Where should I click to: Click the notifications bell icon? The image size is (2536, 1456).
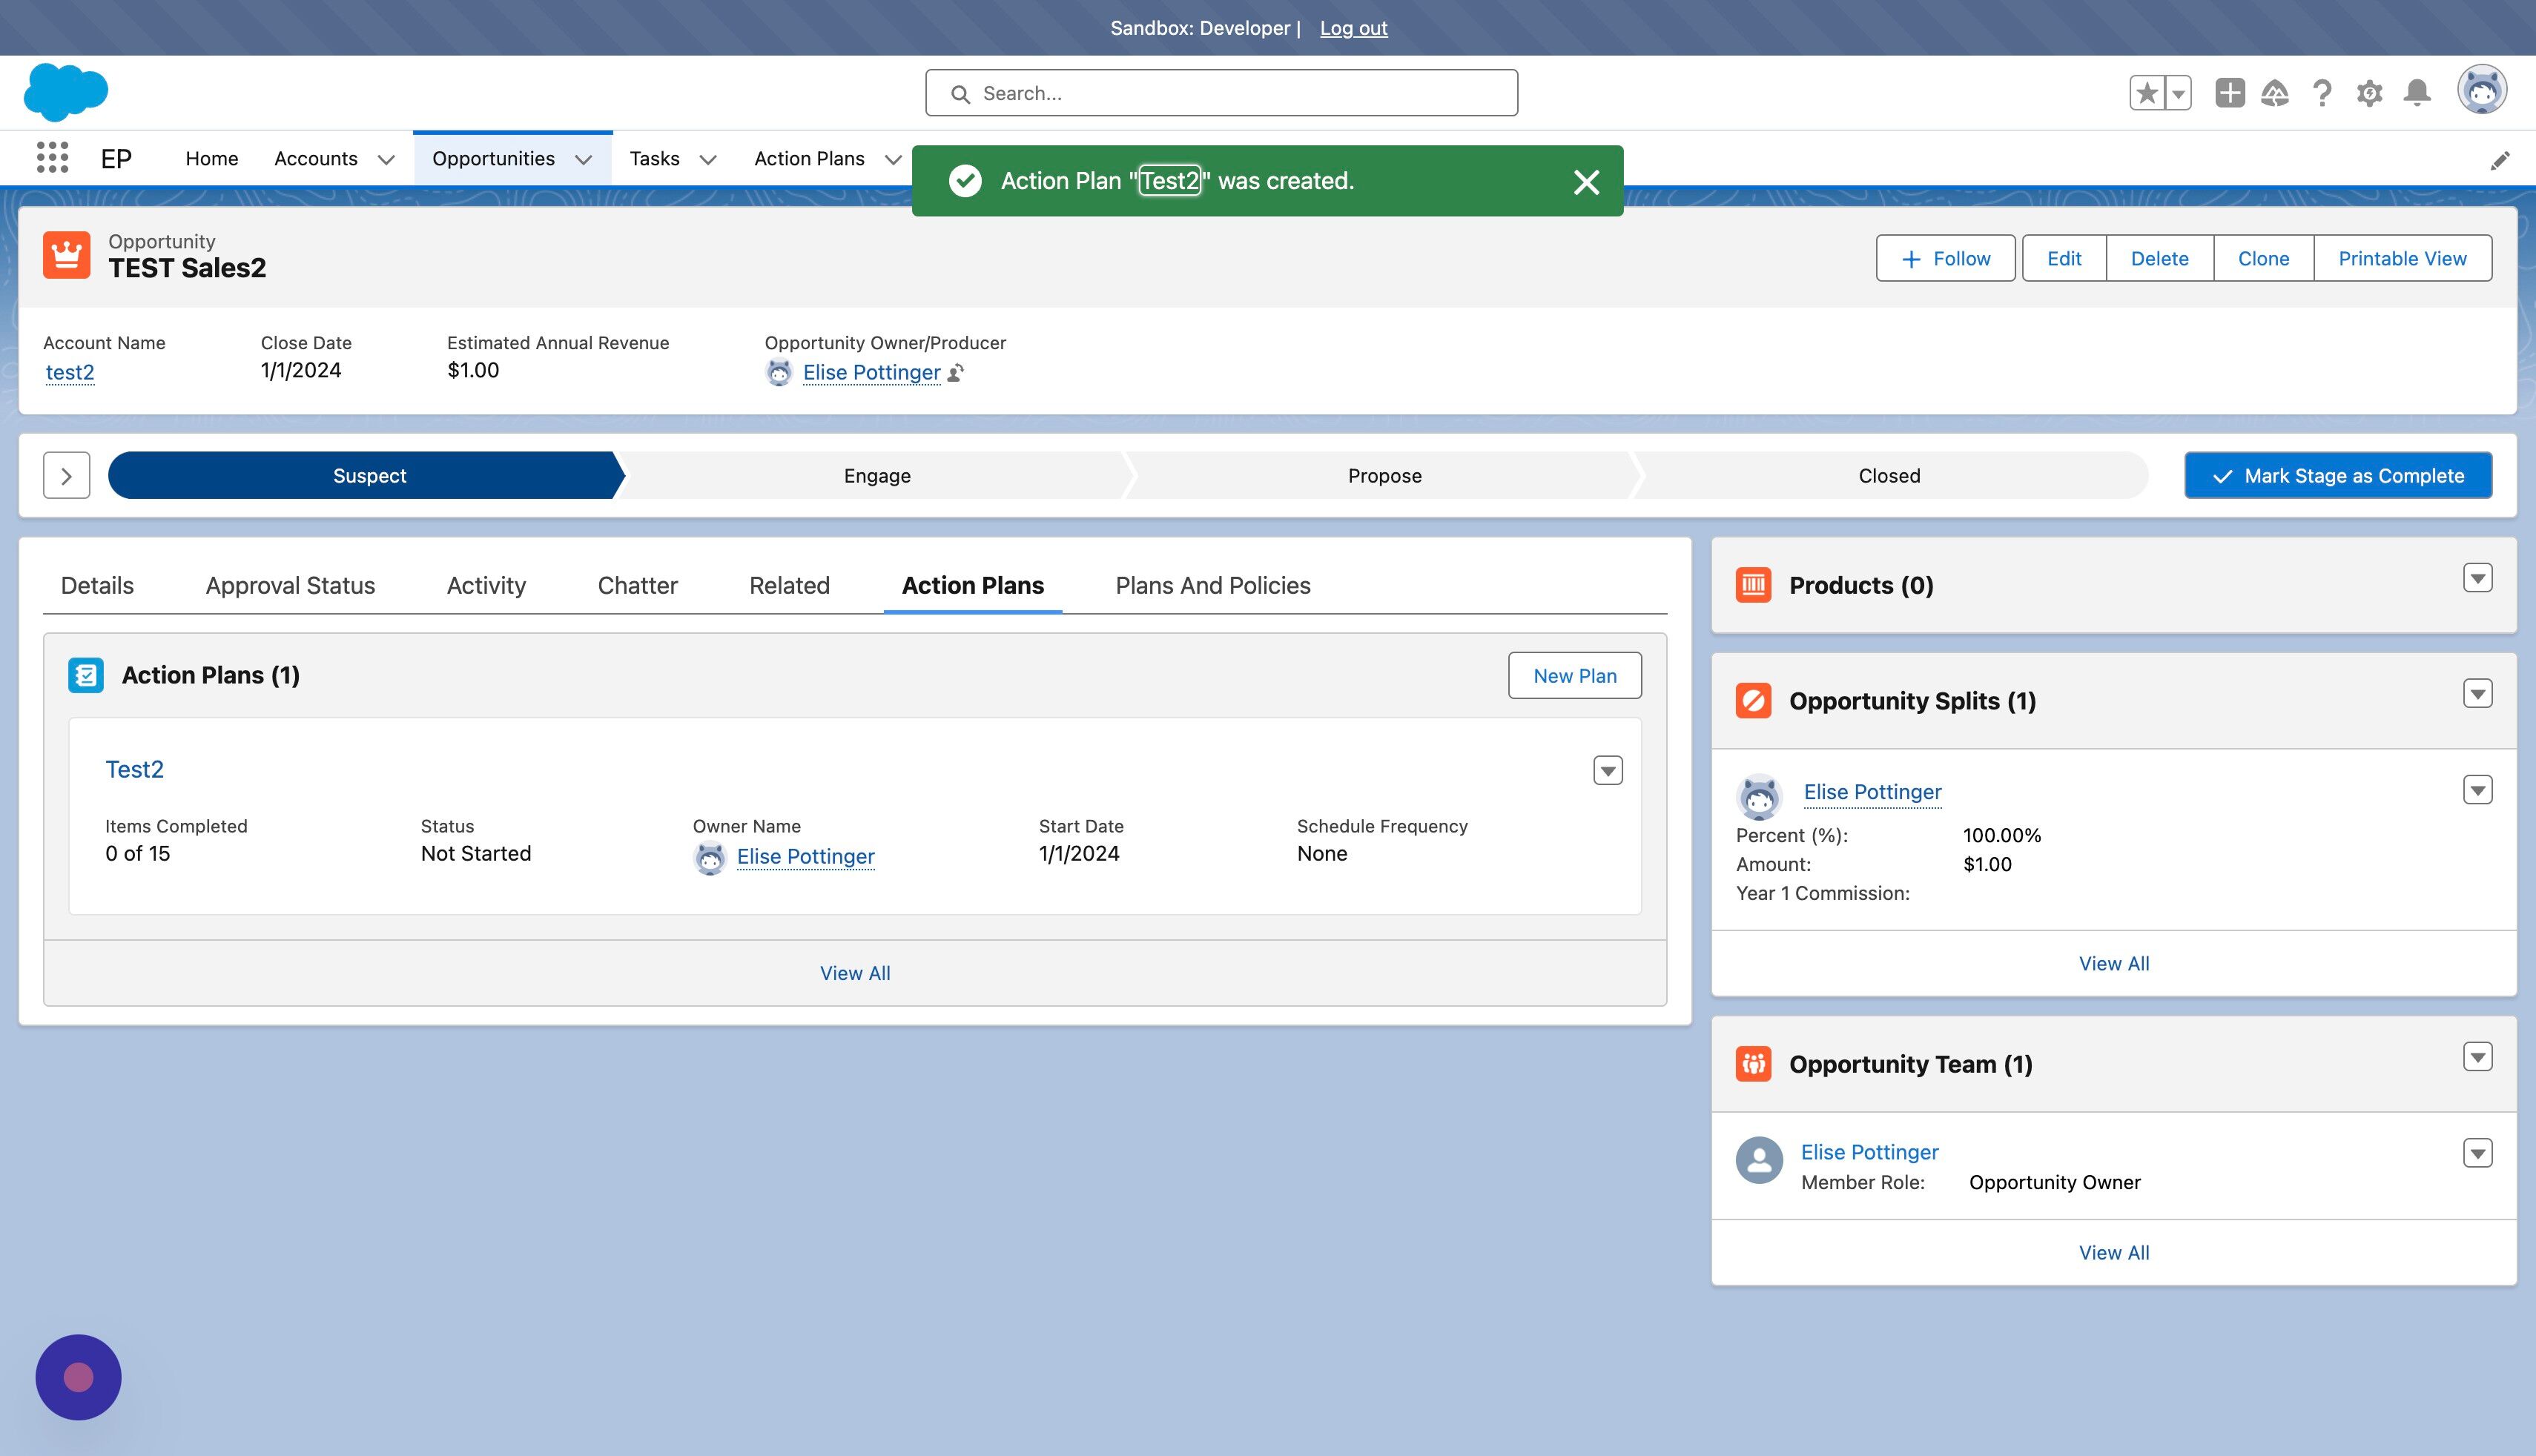pos(2417,93)
